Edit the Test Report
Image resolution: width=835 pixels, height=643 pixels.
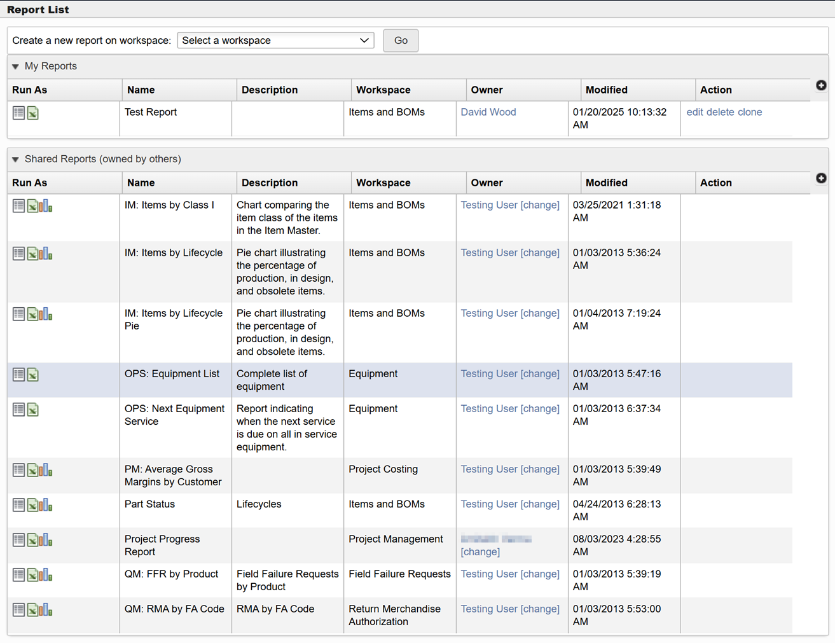694,113
